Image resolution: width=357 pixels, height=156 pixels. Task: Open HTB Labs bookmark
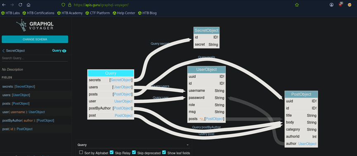coord(10,13)
